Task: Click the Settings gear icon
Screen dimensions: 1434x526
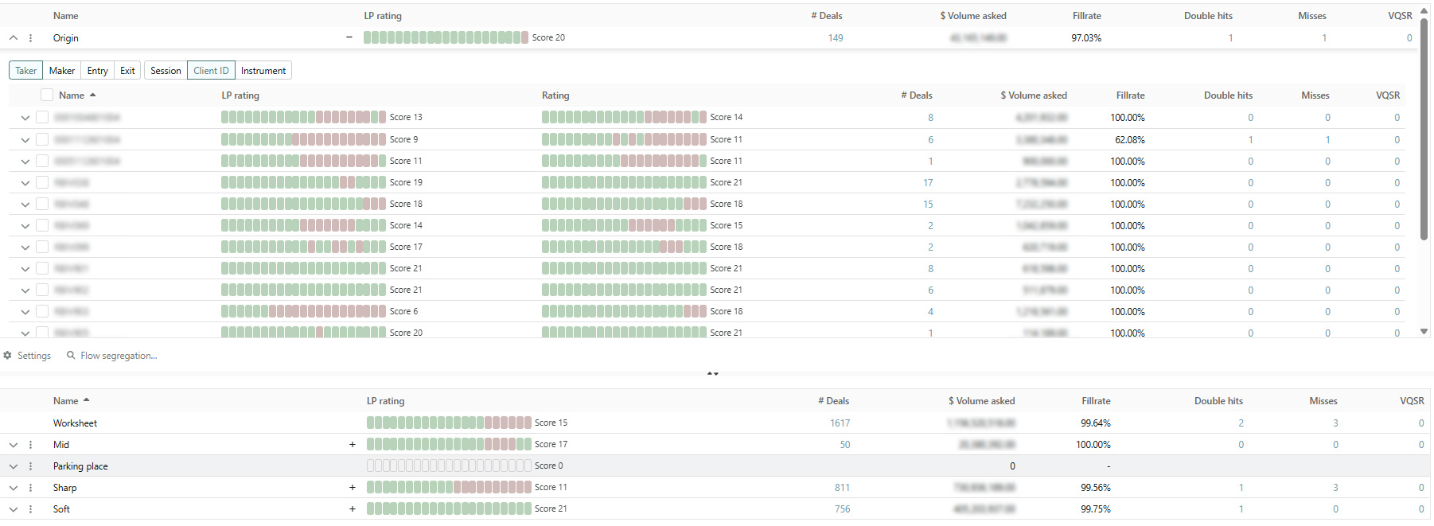Action: 8,356
